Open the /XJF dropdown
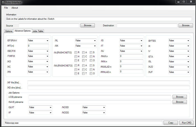Viewport: 196px width, 127px height. tap(179, 72)
